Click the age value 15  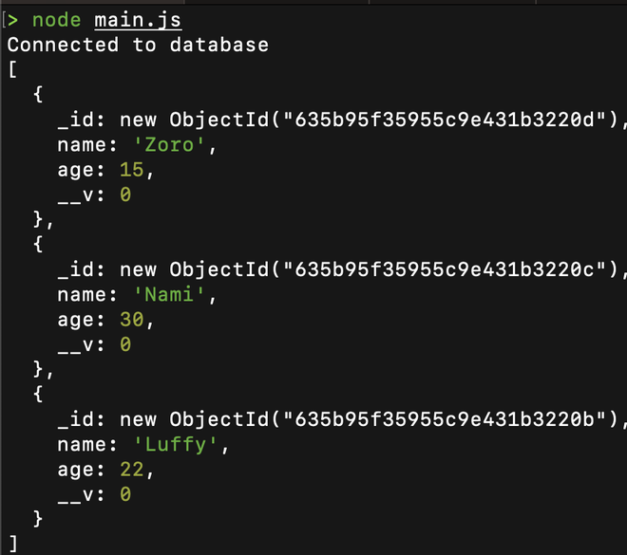coord(131,170)
